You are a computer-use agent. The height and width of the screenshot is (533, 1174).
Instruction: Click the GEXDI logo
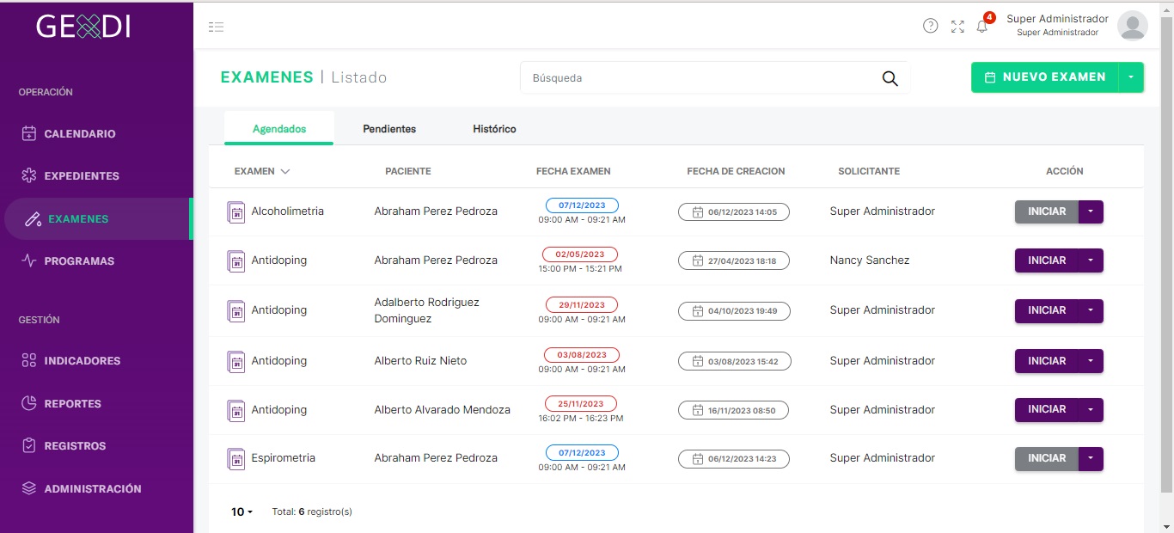coord(83,27)
